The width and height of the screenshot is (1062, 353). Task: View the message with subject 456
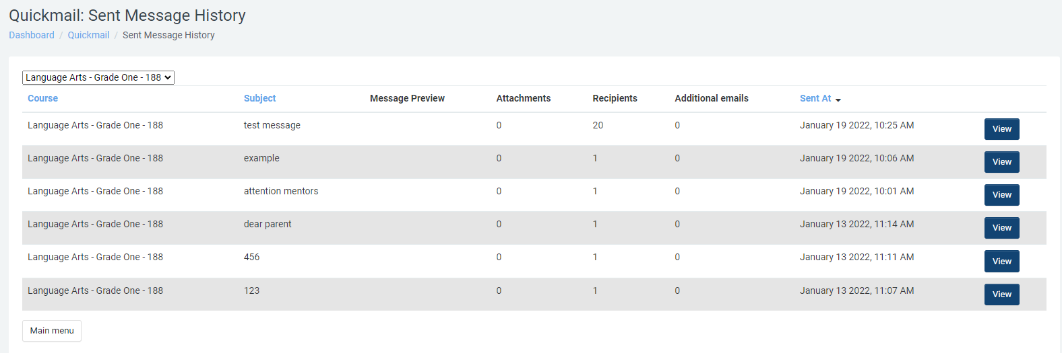click(x=1001, y=262)
